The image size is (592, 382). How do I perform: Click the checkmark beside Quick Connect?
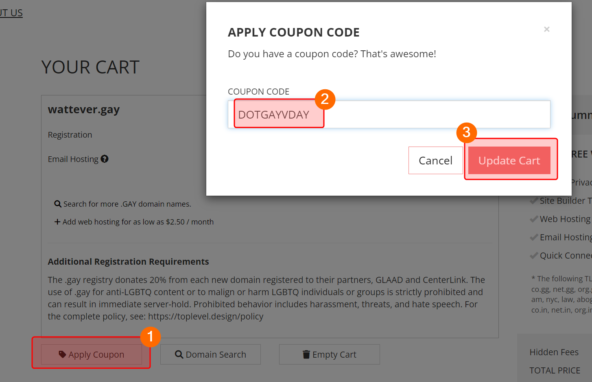[534, 255]
